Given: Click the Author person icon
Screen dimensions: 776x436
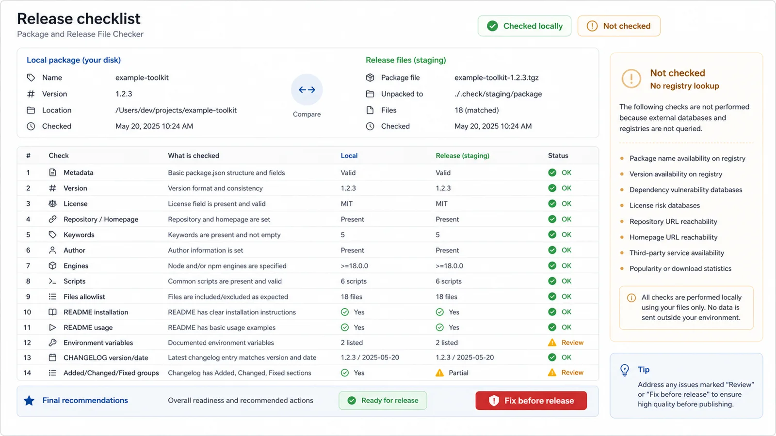Looking at the screenshot, I should [52, 250].
